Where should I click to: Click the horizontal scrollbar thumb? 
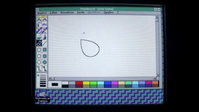pyautogui.click(x=53, y=79)
